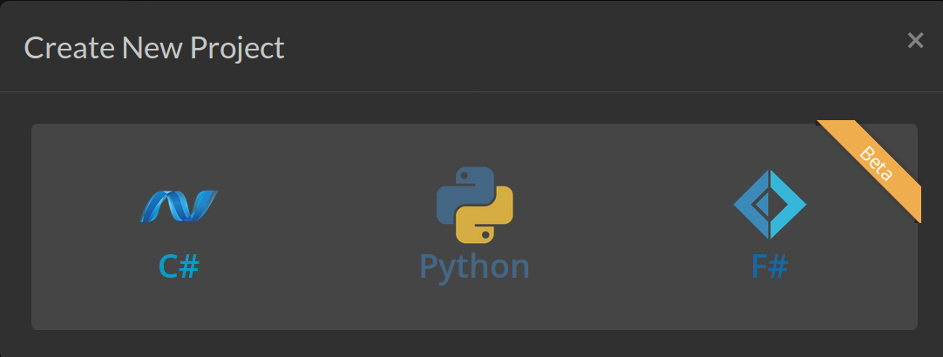
Task: Click the C# .NET wave logo
Action: click(x=179, y=205)
